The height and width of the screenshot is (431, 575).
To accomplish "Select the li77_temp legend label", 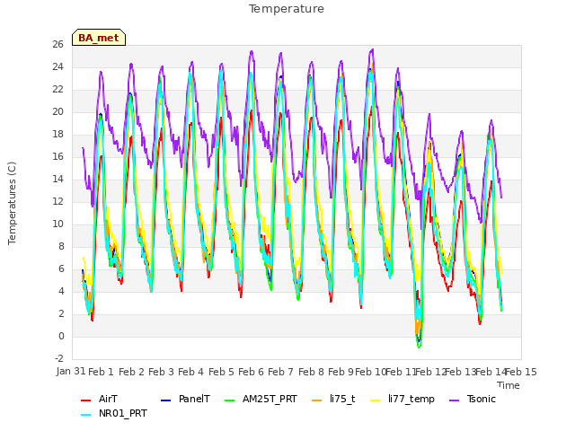I will click(x=411, y=399).
